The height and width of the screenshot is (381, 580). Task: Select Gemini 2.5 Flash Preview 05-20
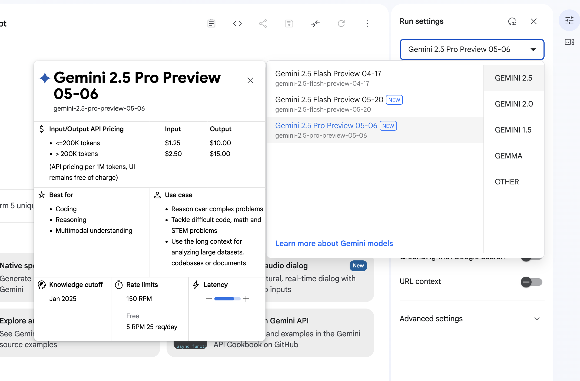tap(329, 100)
